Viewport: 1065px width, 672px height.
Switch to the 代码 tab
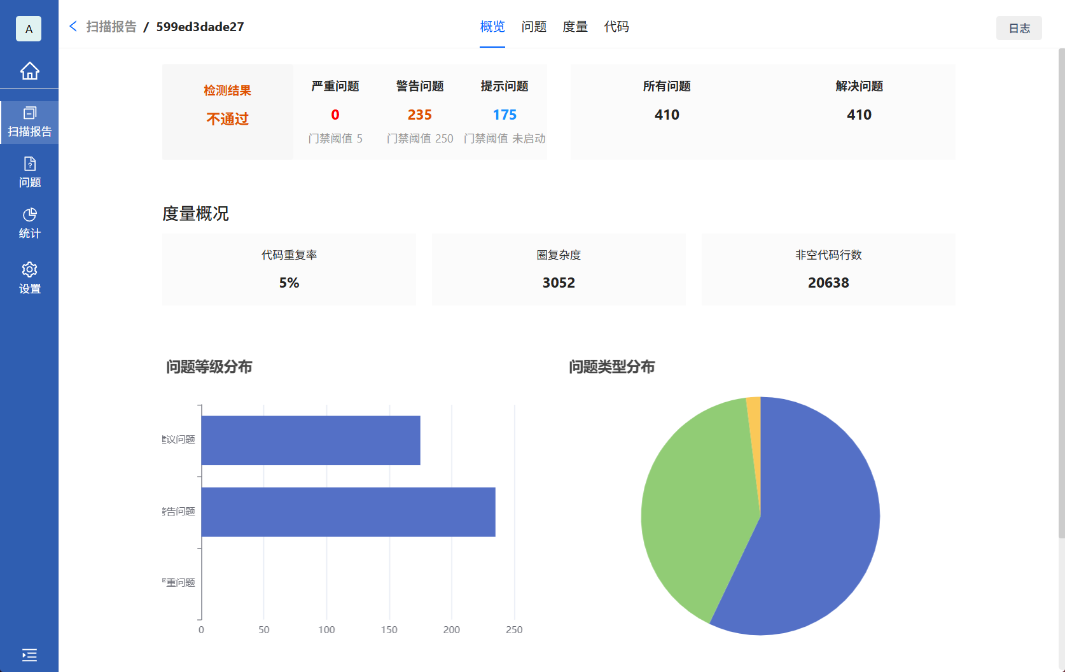[616, 27]
